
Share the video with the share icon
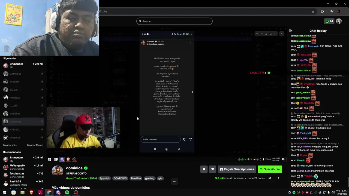point(270,178)
